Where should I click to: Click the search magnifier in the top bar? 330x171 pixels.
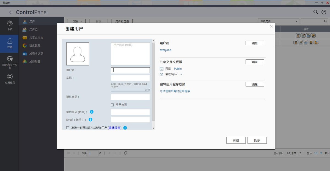[x=315, y=12]
